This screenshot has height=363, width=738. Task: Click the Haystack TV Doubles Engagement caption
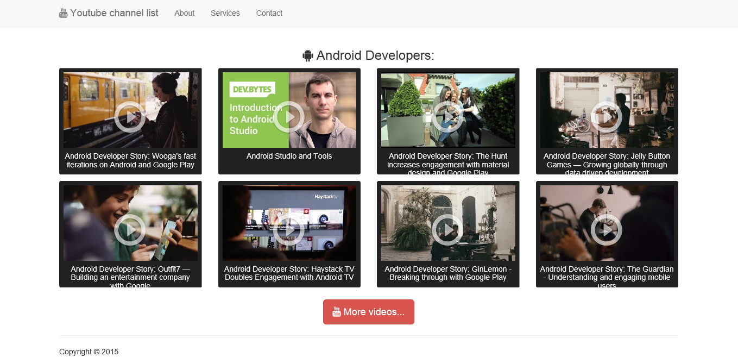[289, 273]
